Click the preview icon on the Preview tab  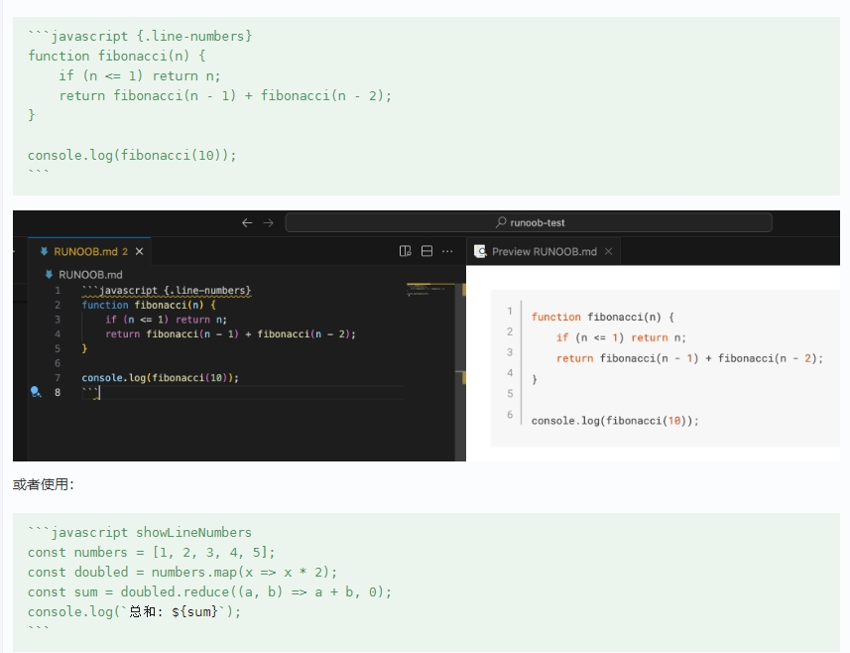(481, 252)
